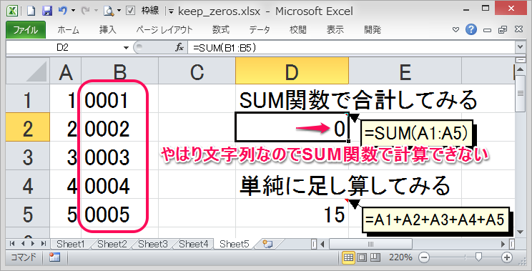
Task: Click the greyed-out Redo arrow icon
Action: tap(85, 11)
